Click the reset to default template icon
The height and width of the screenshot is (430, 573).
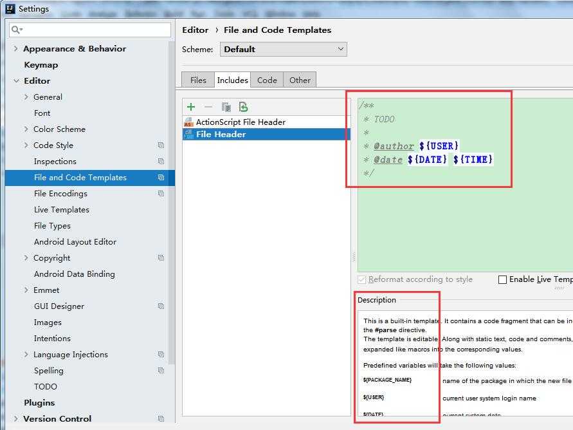(243, 107)
